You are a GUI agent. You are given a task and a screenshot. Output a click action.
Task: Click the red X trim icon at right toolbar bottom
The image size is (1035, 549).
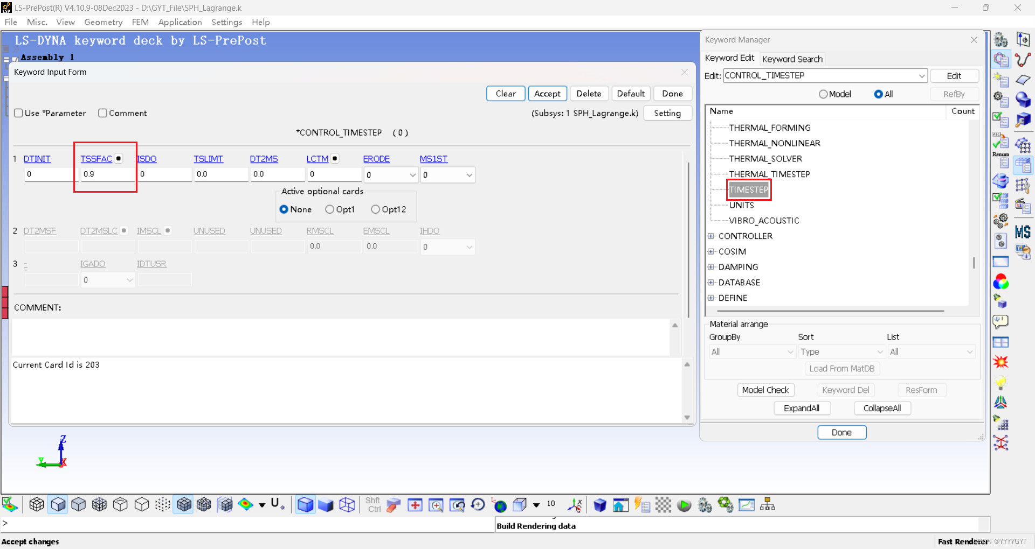tap(1001, 443)
